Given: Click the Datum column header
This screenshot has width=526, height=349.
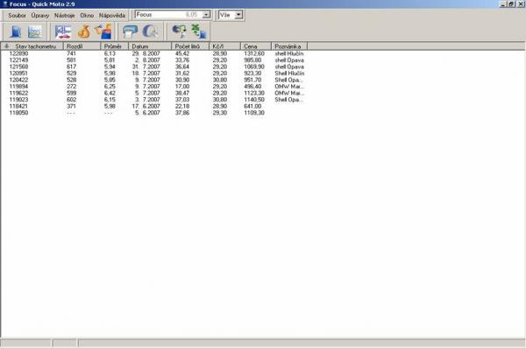Looking at the screenshot, I should [150, 46].
